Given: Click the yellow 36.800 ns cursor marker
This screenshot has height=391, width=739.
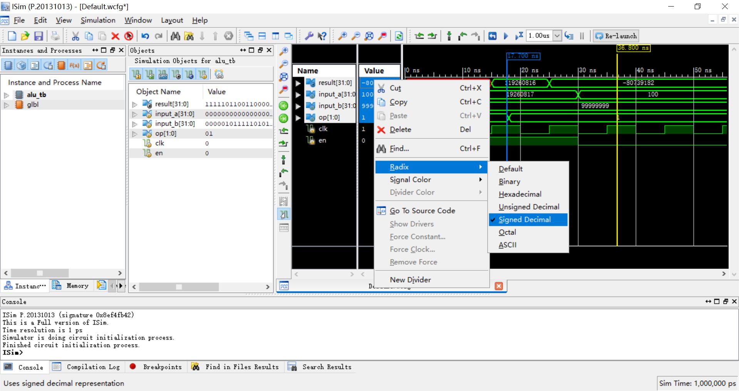Looking at the screenshot, I should click(x=633, y=48).
